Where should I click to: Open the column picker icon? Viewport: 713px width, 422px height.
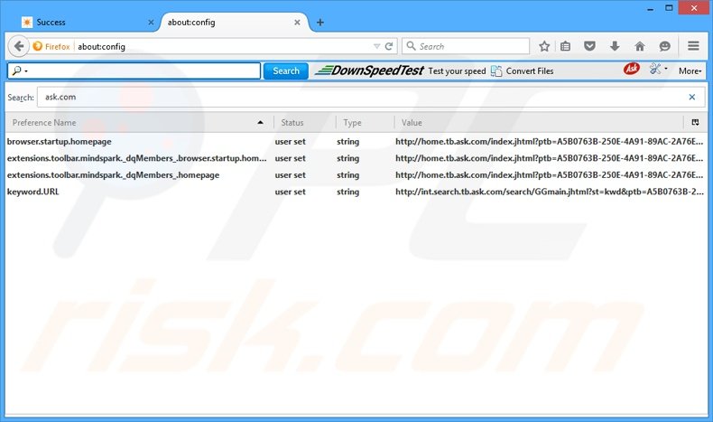(x=695, y=123)
